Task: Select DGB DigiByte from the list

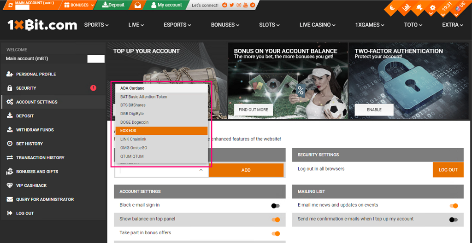Action: 161,114
